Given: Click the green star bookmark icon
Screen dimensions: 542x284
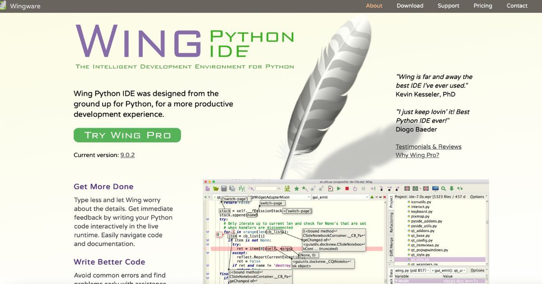Looking at the screenshot, I should click(296, 189).
